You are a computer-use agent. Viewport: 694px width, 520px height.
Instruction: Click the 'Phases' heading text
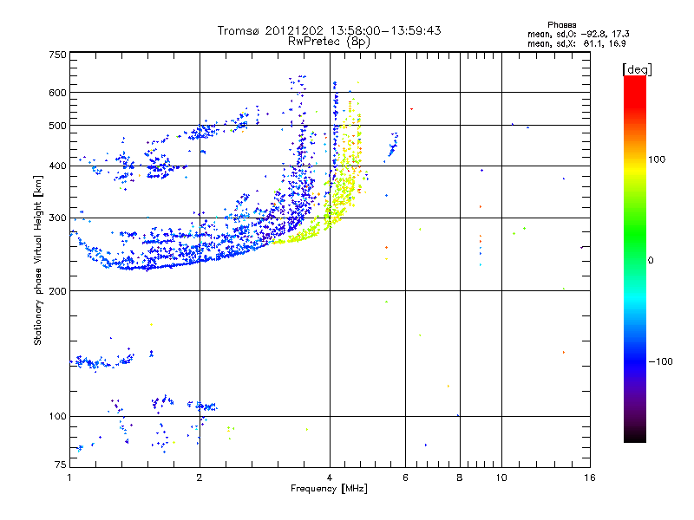(x=561, y=25)
